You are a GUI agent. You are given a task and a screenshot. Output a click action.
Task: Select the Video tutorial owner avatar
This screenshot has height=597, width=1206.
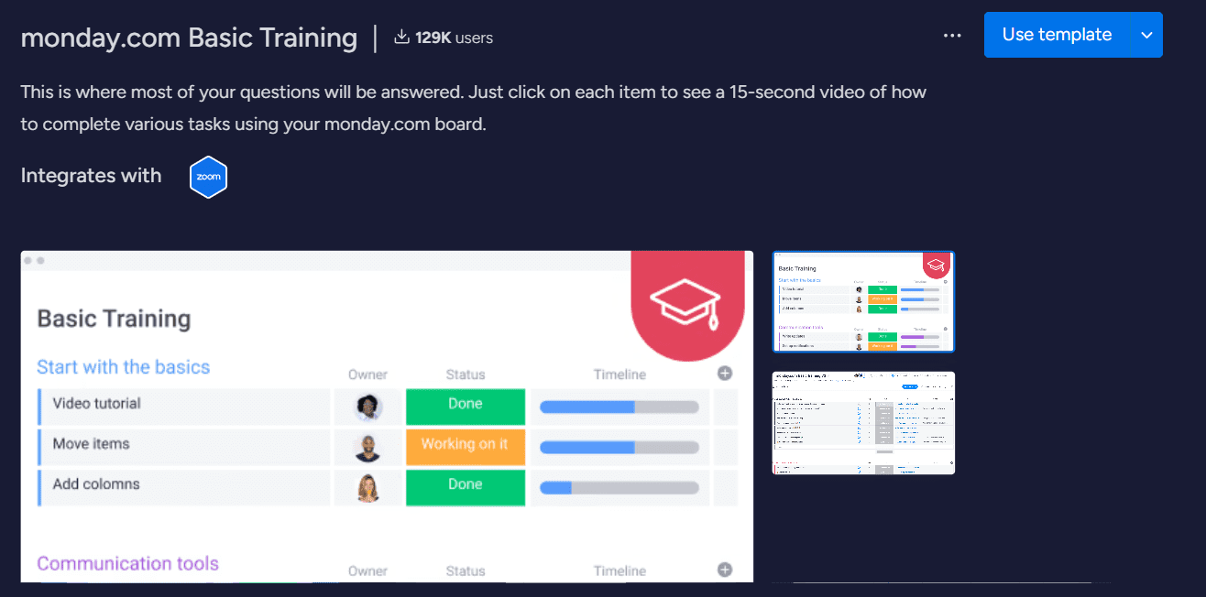pyautogui.click(x=367, y=406)
